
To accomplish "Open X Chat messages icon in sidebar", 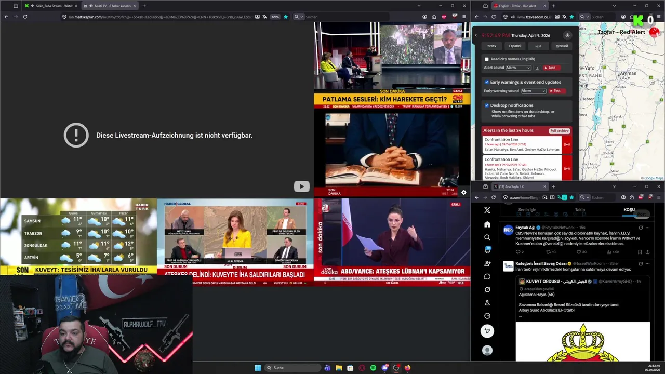I will pos(487,276).
